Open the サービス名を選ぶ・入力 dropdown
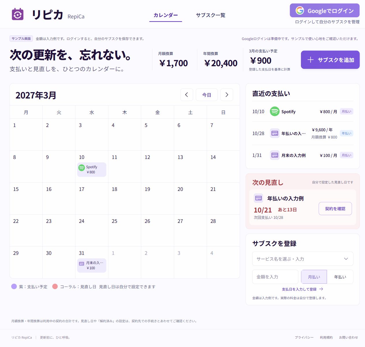Screen dimensions: 365x347 coord(303,259)
